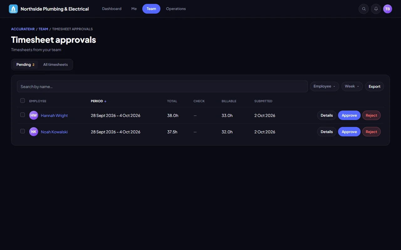Click the Employee column header
This screenshot has width=401, height=250.
(x=38, y=101)
